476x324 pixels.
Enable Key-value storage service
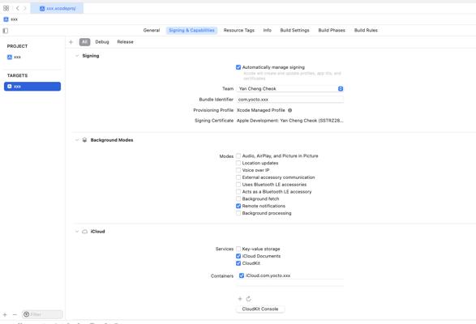(238, 249)
